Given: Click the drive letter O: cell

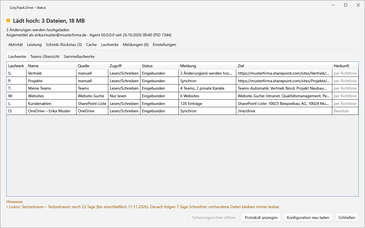Looking at the screenshot, I should click(x=16, y=111).
